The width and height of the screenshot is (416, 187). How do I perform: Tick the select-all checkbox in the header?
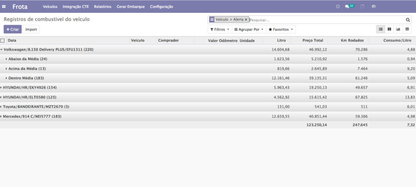click(x=2, y=40)
